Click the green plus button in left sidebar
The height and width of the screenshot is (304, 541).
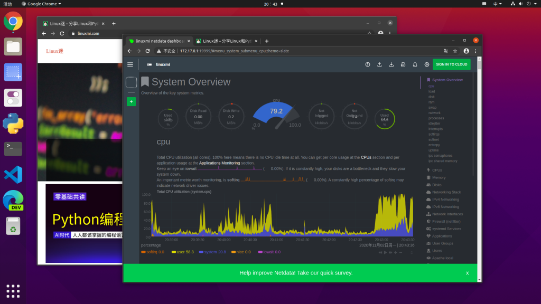[131, 101]
